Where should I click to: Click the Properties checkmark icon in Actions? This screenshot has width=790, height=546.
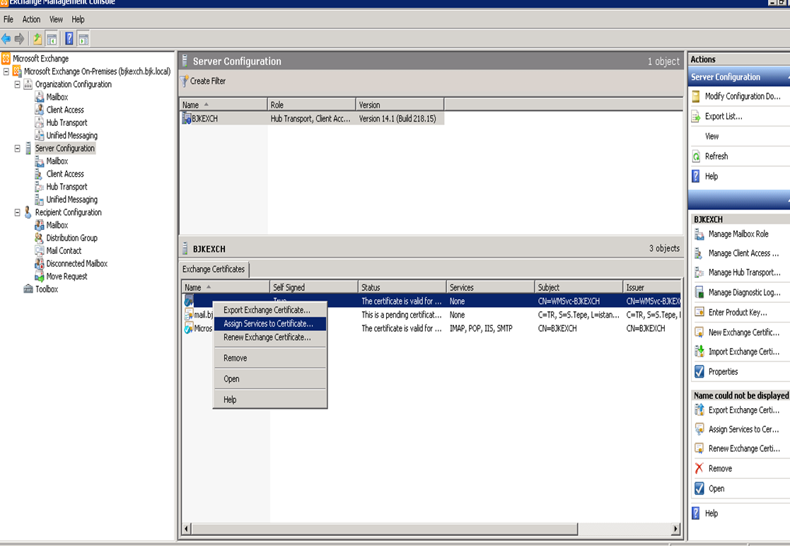[x=699, y=372]
